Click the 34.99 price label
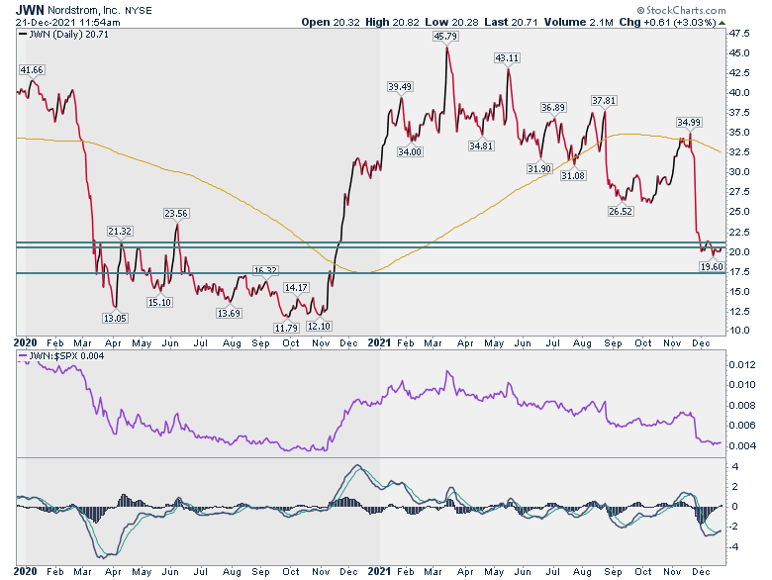Viewport: 772px width, 580px height. pos(689,122)
